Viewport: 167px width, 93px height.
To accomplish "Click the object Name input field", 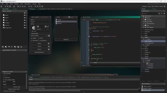I will [40, 22].
